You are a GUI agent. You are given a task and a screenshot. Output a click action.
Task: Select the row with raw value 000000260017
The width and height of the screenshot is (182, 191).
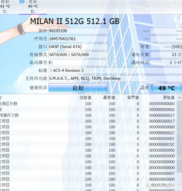[x=88, y=121]
